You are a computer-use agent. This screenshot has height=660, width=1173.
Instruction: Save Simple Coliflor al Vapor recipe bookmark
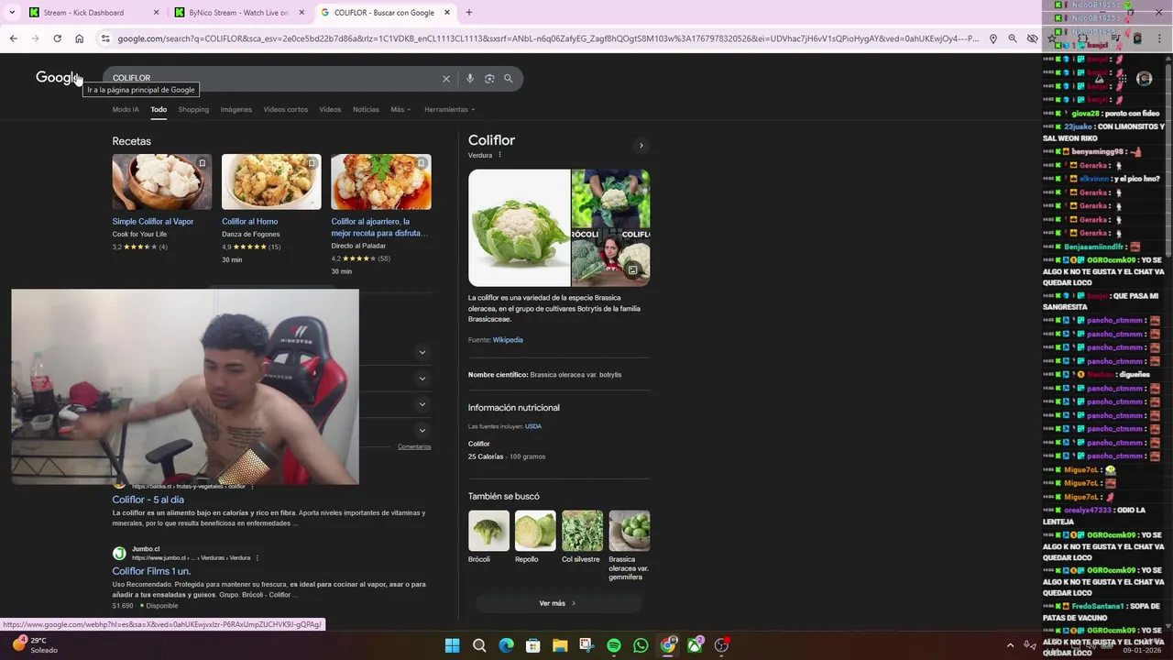tap(203, 163)
